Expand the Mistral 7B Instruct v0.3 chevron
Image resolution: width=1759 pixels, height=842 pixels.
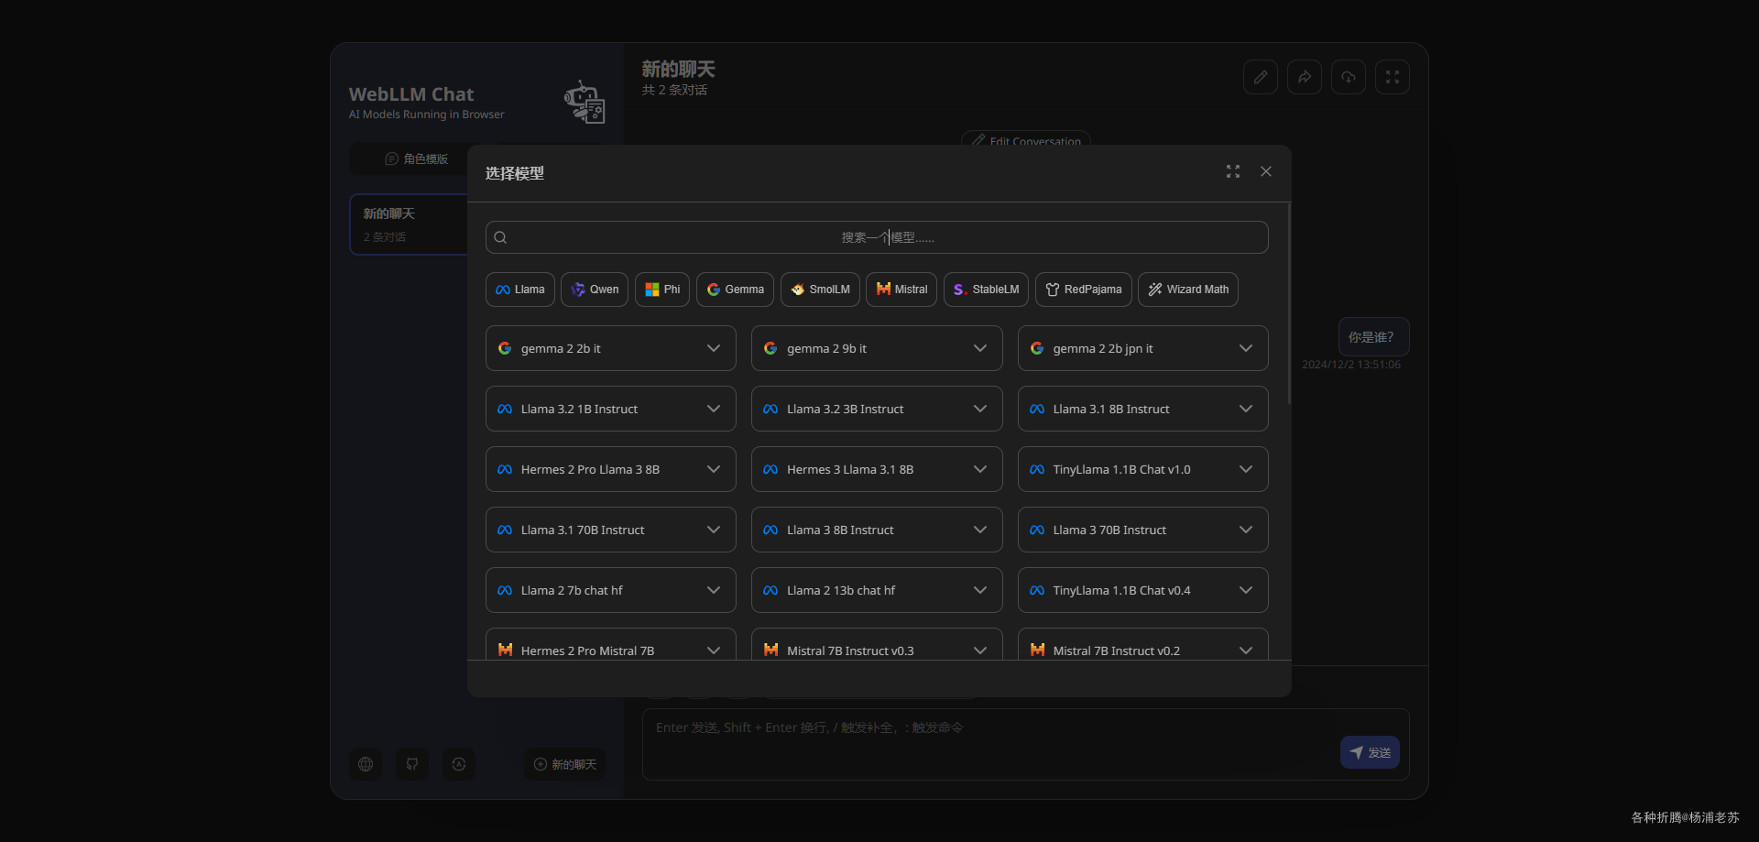click(x=980, y=651)
